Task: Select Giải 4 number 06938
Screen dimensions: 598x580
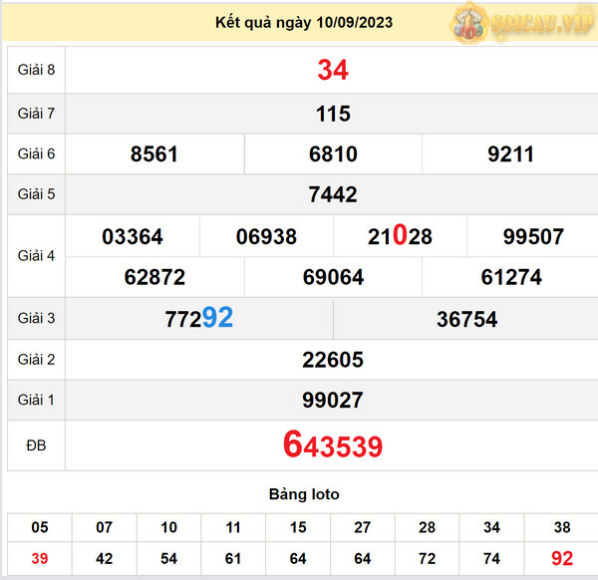Action: click(266, 236)
